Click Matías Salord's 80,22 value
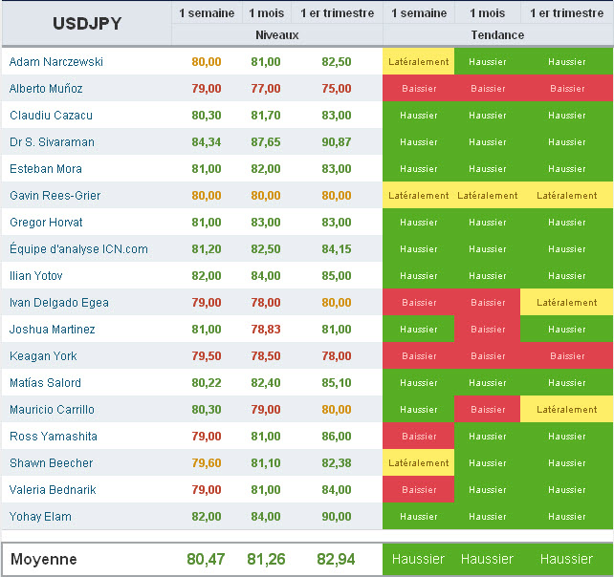The width and height of the screenshot is (614, 577). [x=207, y=382]
